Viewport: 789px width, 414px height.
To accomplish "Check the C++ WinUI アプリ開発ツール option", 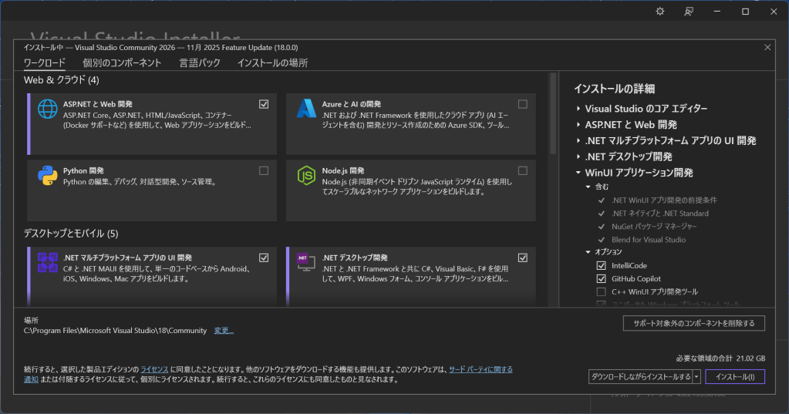I will 601,292.
